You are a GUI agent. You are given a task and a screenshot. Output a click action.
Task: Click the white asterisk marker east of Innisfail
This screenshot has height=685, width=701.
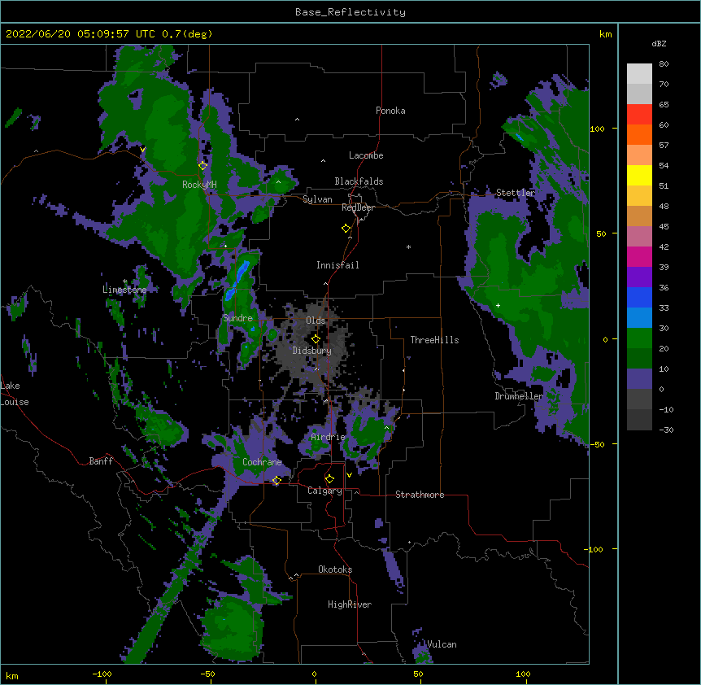click(408, 247)
